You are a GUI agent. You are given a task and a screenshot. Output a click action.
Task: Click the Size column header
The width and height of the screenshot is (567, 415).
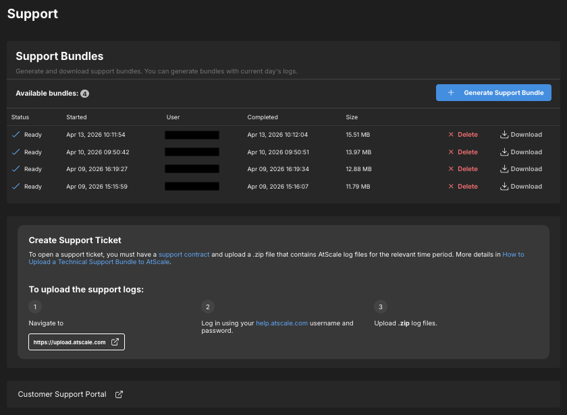352,117
